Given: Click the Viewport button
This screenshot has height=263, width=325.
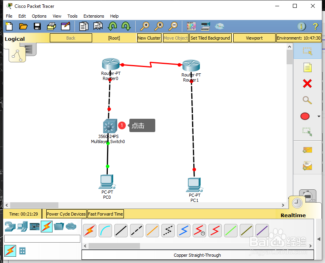Looking at the screenshot, I should pyautogui.click(x=254, y=38).
